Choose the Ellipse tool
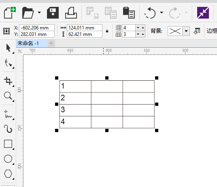Screen dimensions: 217x187 [8, 159]
